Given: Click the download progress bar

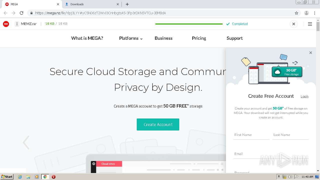Looking at the screenshot, I should pos(189,24).
